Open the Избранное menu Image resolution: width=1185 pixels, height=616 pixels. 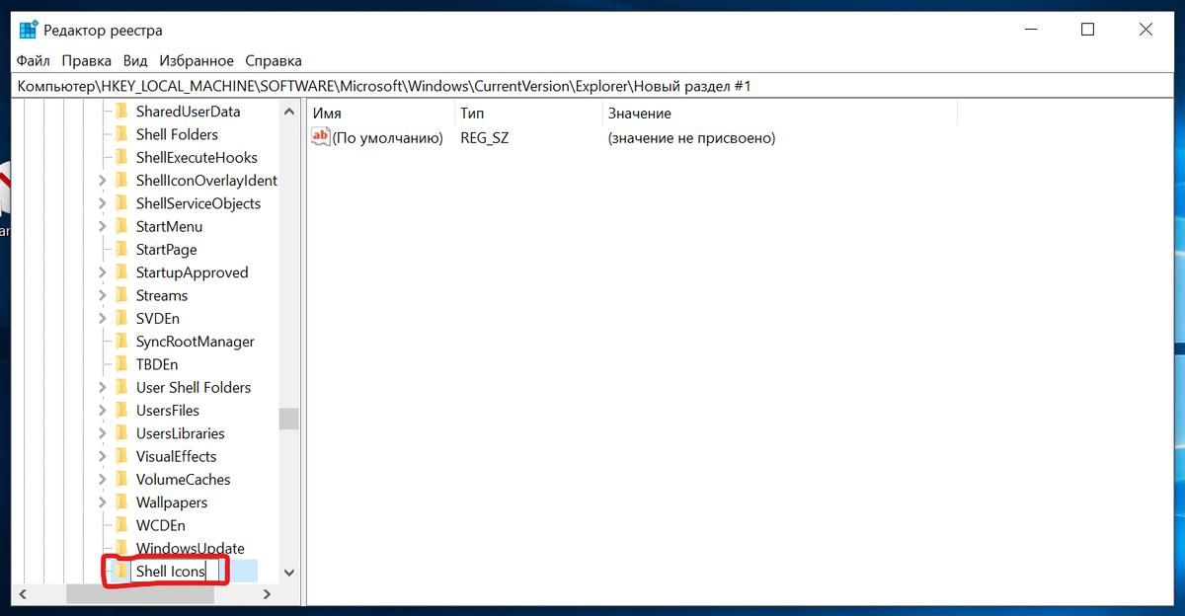click(197, 61)
